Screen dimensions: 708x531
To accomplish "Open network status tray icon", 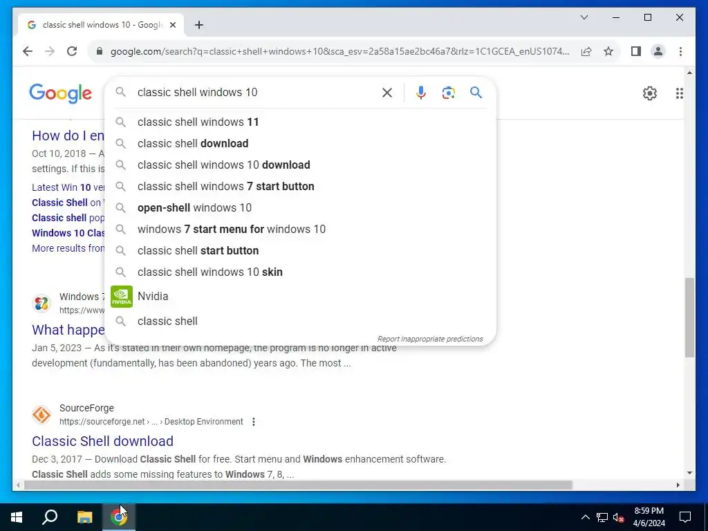I will (602, 517).
